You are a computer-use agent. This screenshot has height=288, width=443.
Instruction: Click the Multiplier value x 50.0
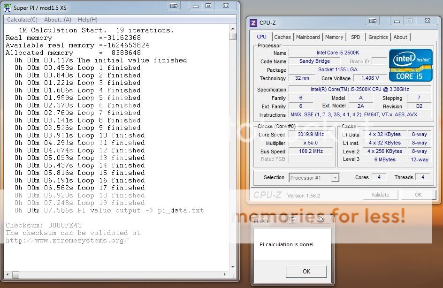pos(311,143)
